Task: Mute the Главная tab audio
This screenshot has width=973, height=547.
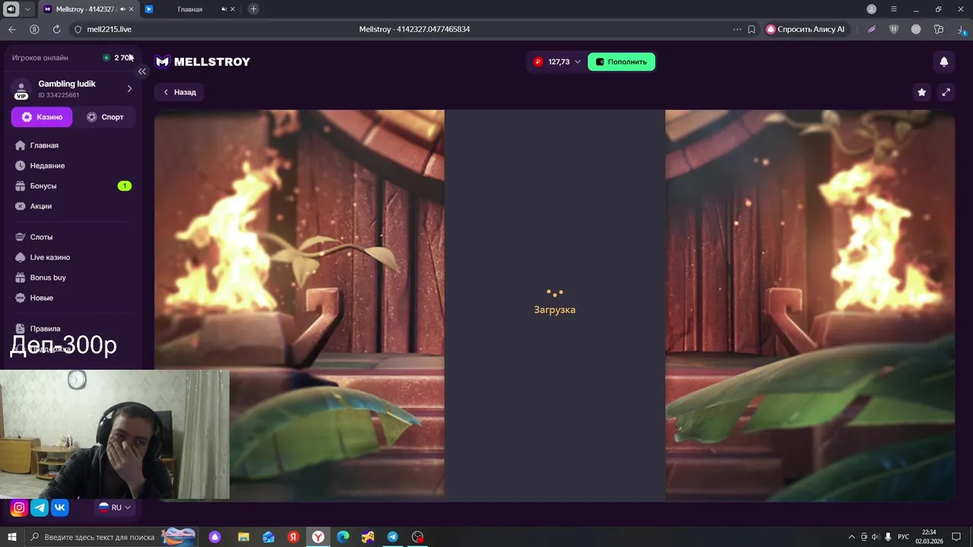Action: click(x=223, y=9)
